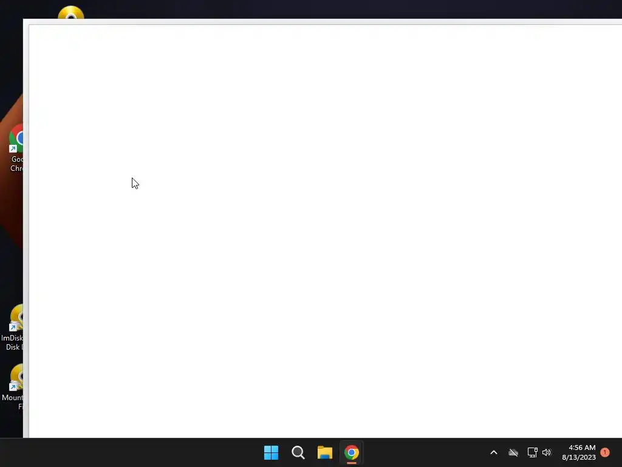The height and width of the screenshot is (467, 622).
Task: Select the Mount Image File desktop shortcut
Action: [13, 387]
